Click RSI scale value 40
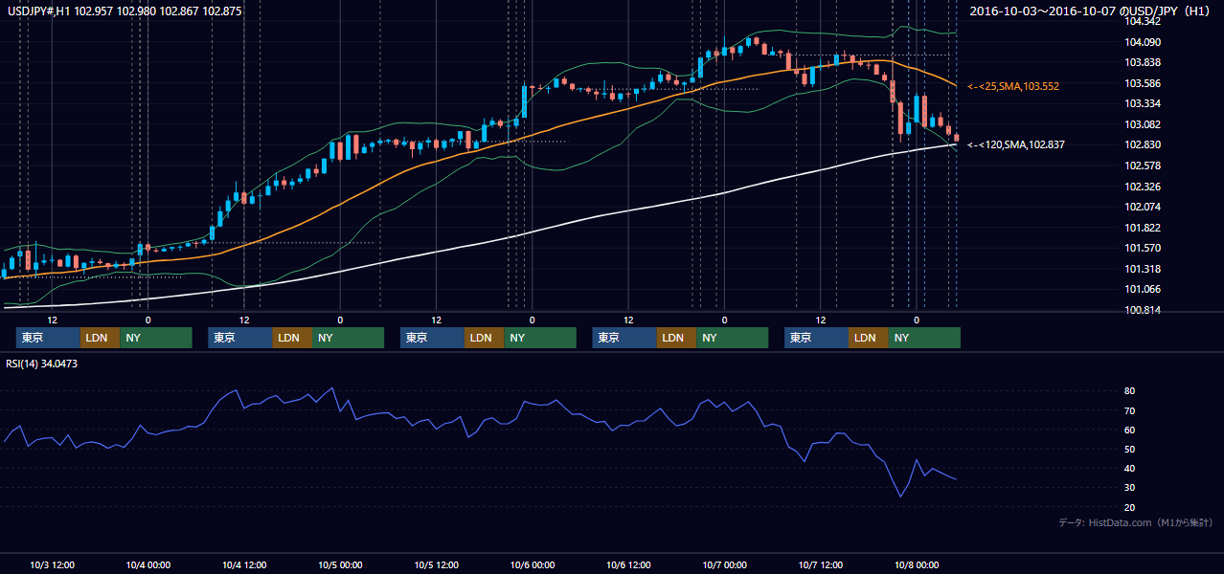Image resolution: width=1224 pixels, height=574 pixels. [1130, 469]
